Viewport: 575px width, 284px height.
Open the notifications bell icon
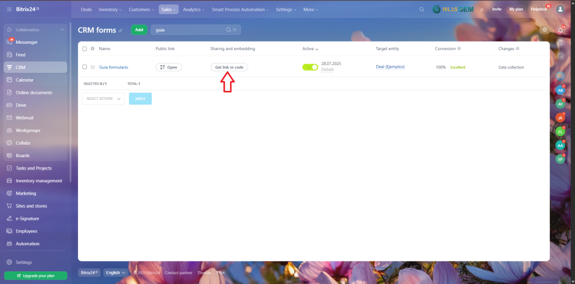pos(560,30)
